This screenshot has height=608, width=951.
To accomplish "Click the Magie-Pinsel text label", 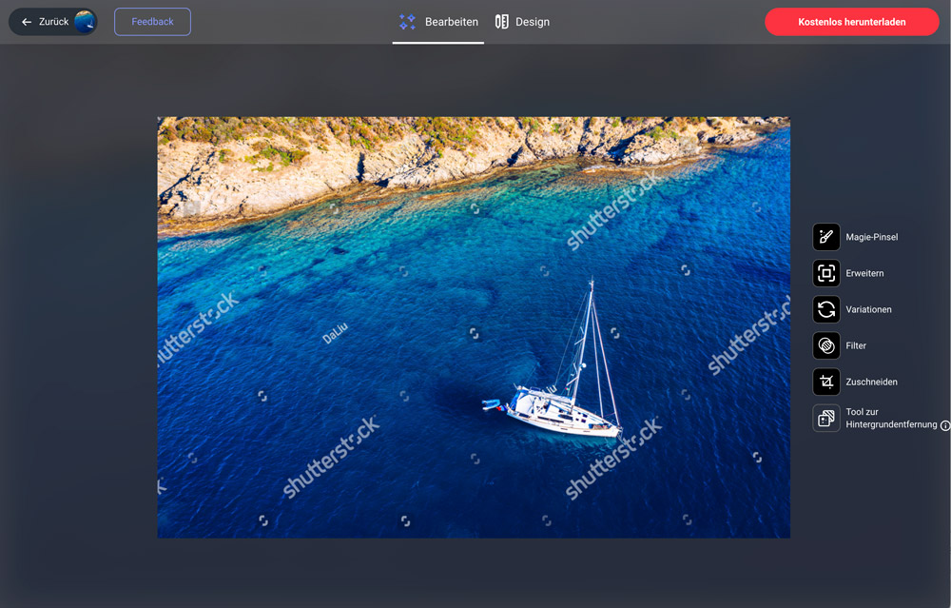I will pyautogui.click(x=871, y=237).
